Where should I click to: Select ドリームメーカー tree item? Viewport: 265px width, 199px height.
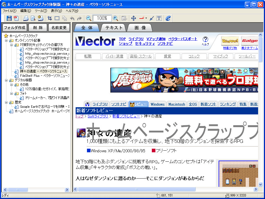coord(45,98)
